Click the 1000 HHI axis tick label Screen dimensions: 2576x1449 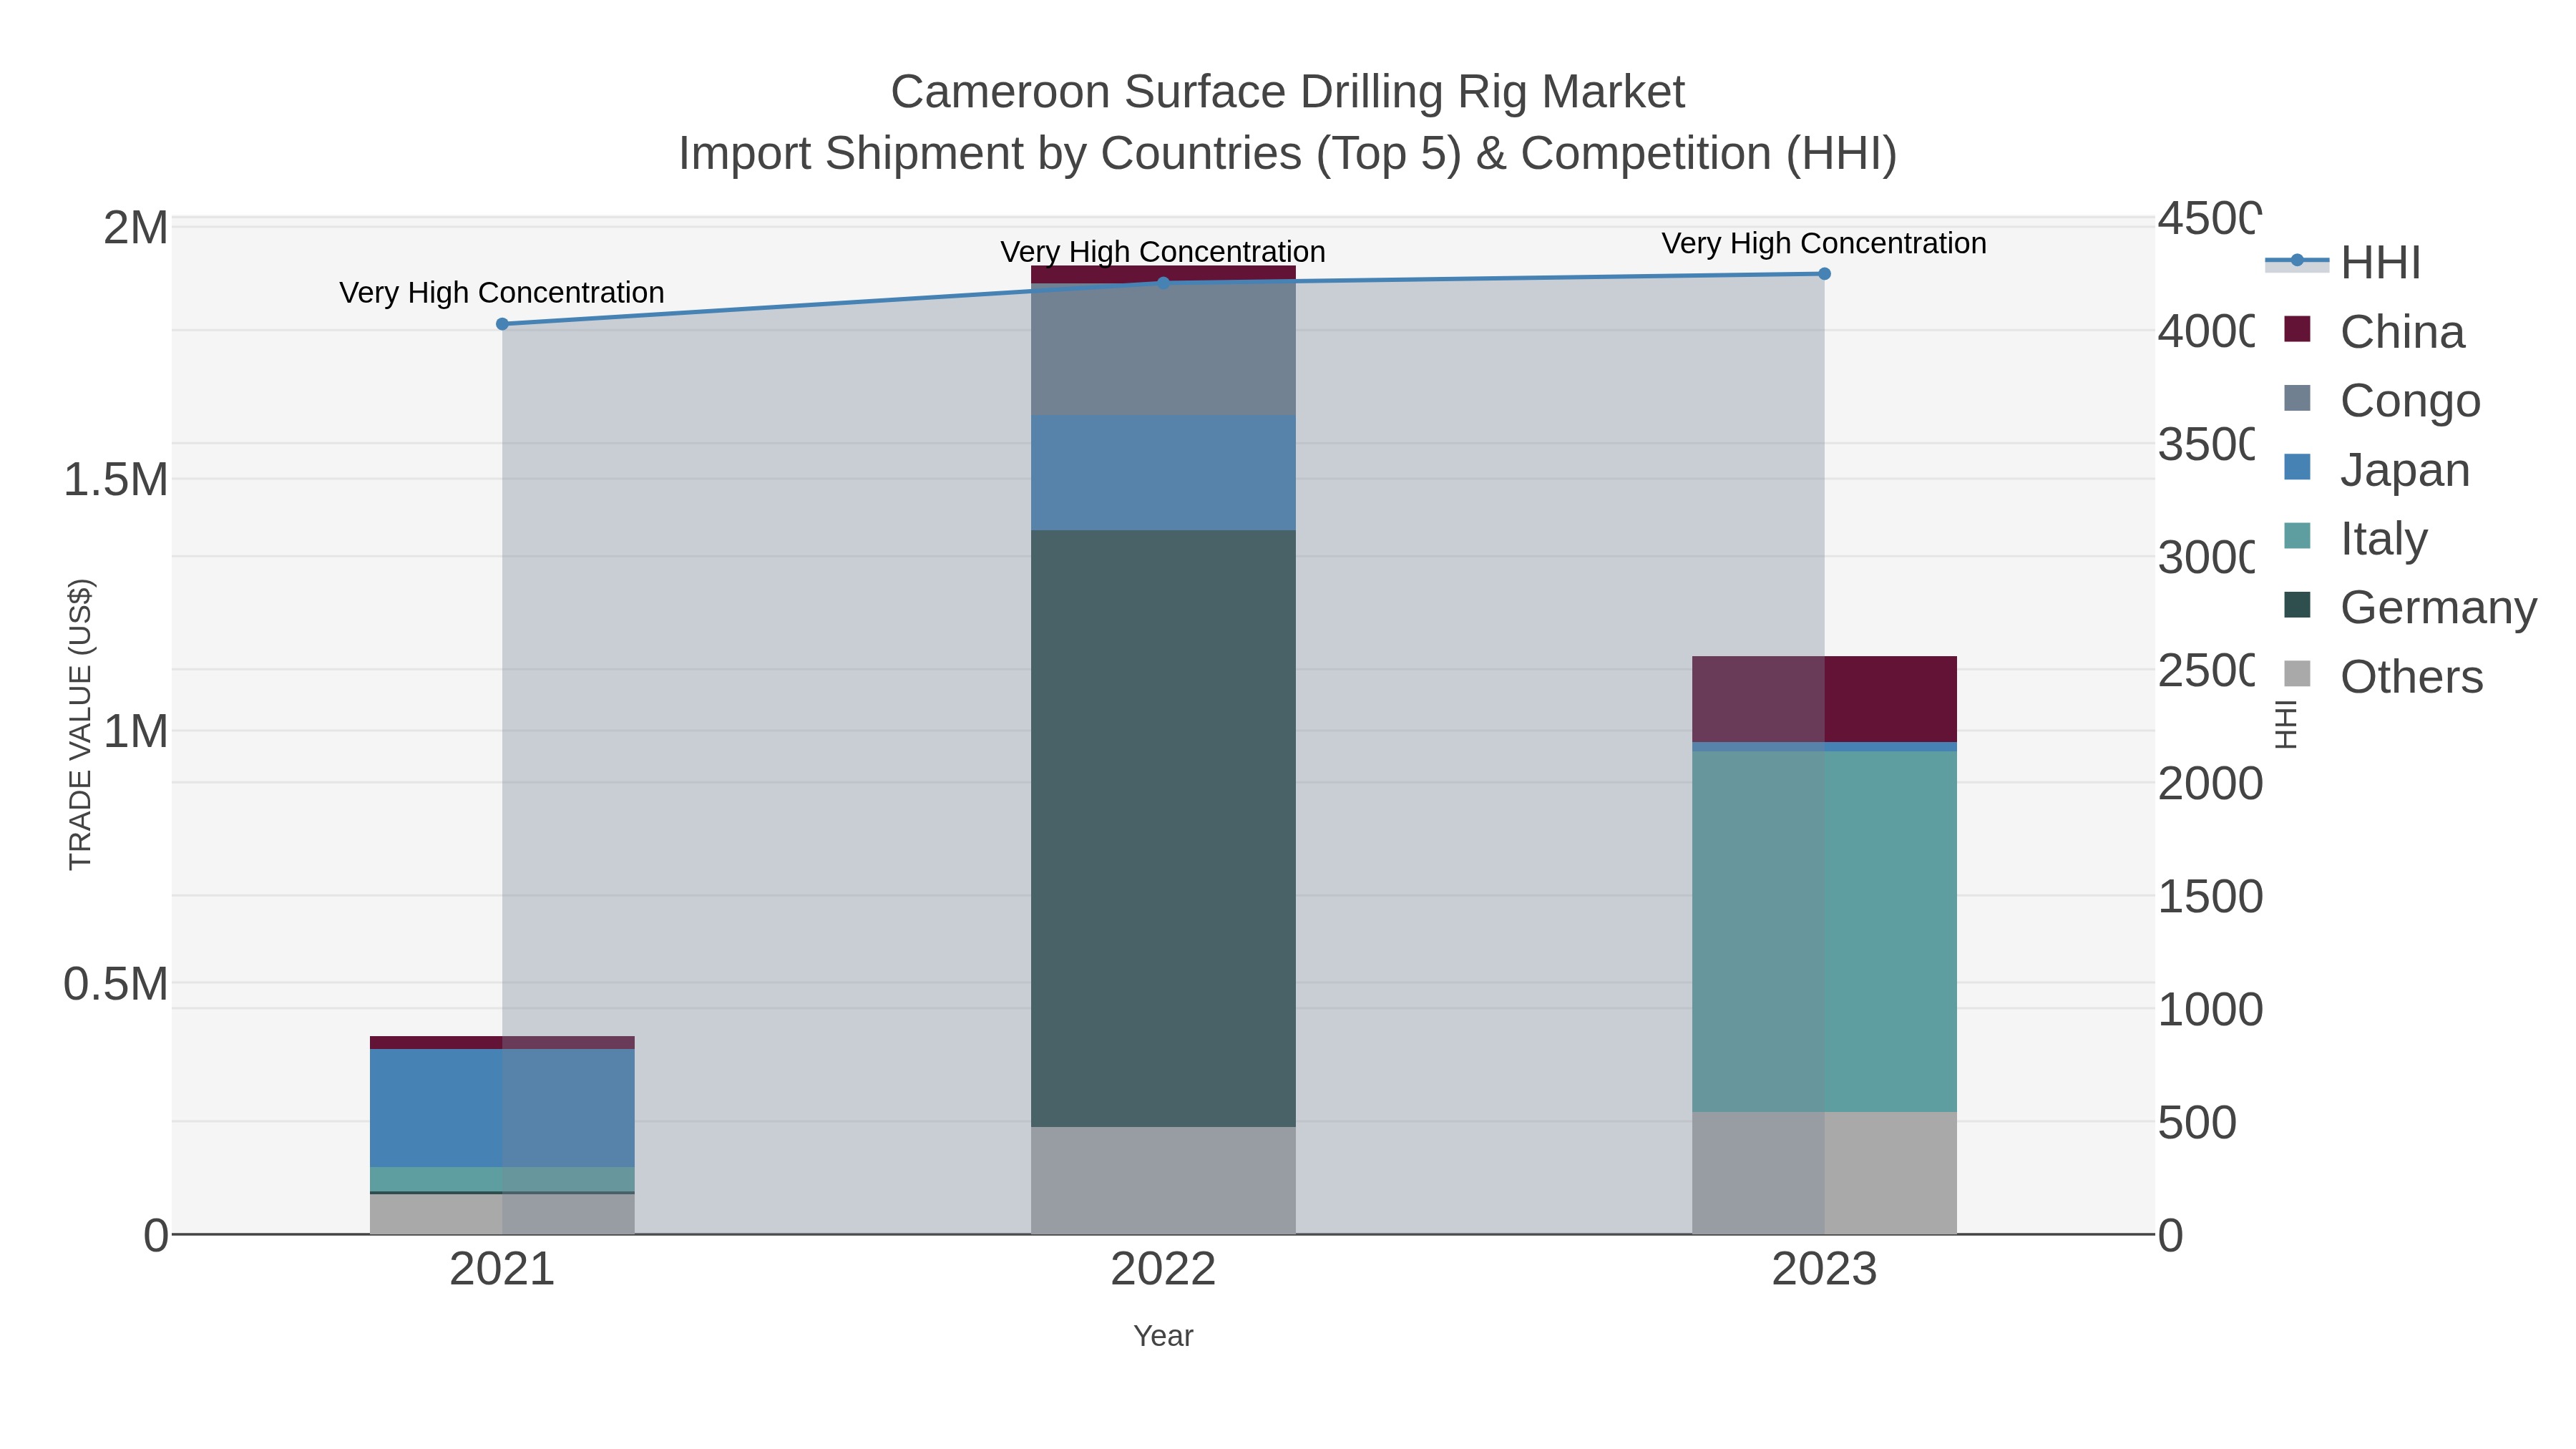[x=2210, y=1010]
